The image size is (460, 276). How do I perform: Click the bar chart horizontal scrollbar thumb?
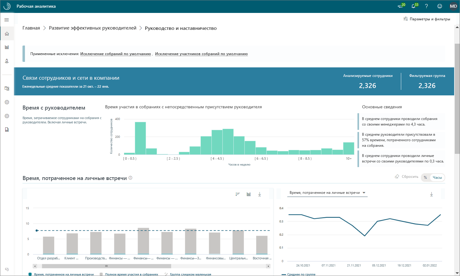click(106, 266)
